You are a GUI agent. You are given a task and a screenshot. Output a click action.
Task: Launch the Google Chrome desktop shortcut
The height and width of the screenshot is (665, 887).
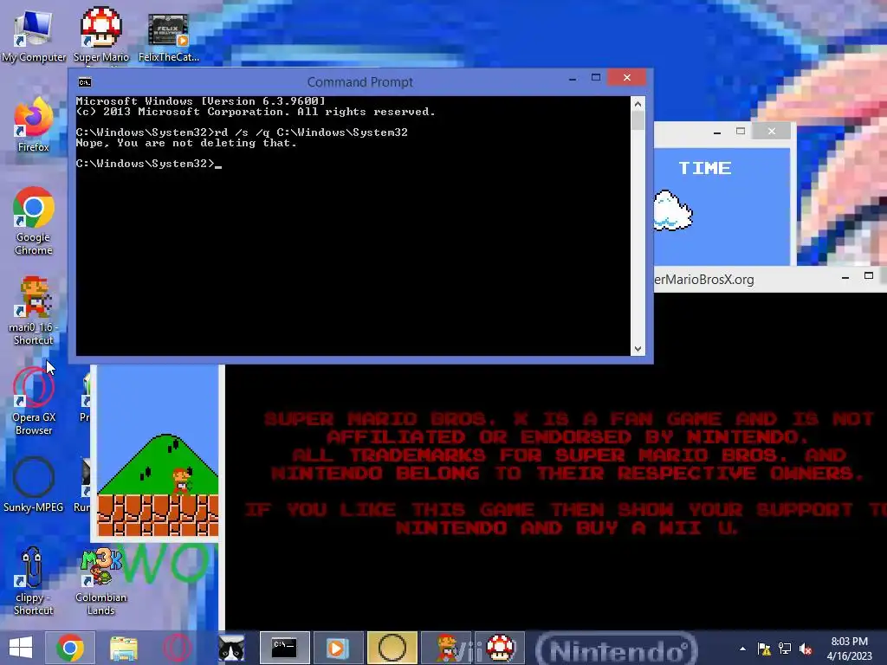[x=34, y=221]
